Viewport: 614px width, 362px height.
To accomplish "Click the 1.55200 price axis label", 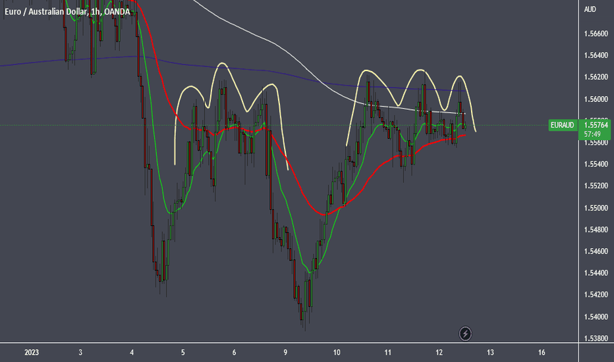I will click(596, 186).
